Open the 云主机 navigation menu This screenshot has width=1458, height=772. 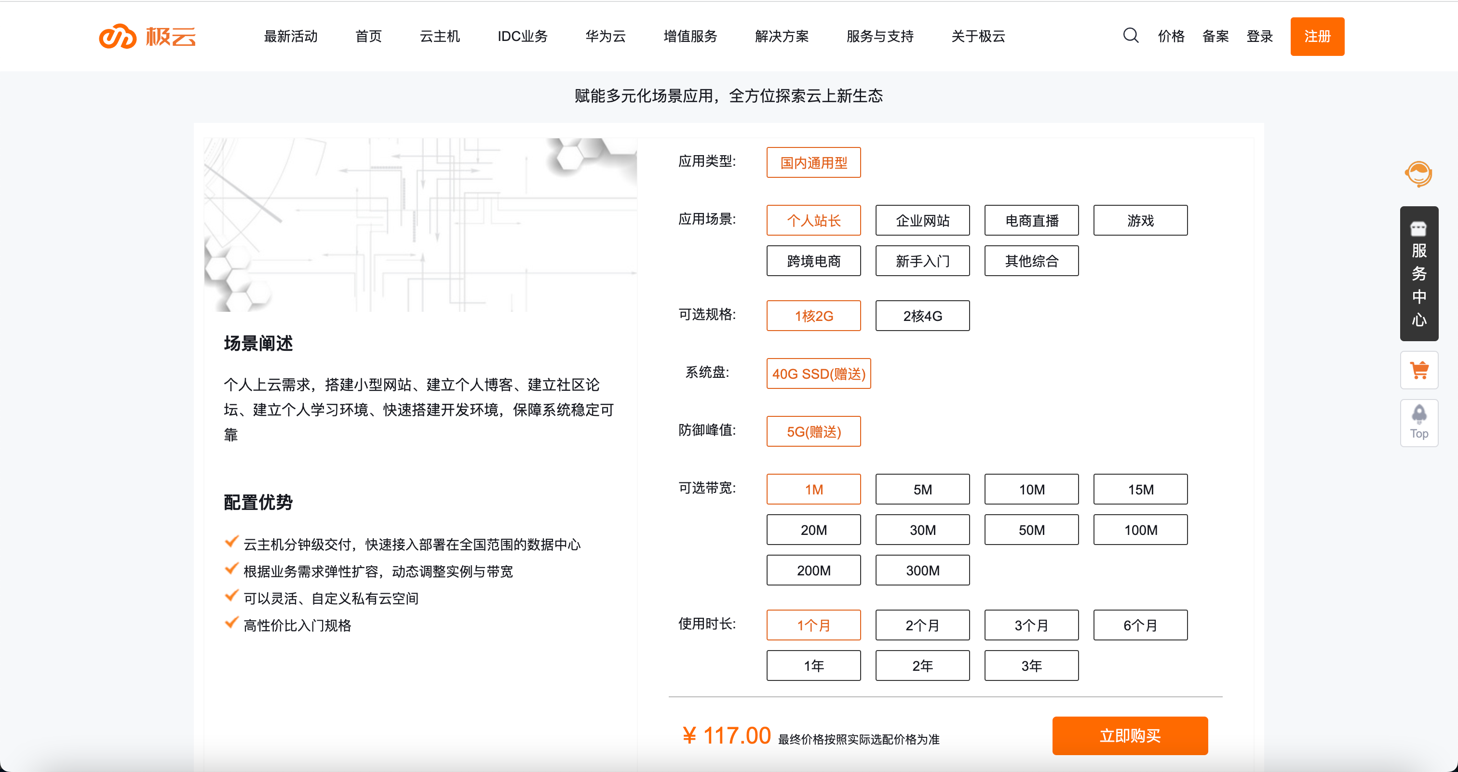pyautogui.click(x=440, y=37)
